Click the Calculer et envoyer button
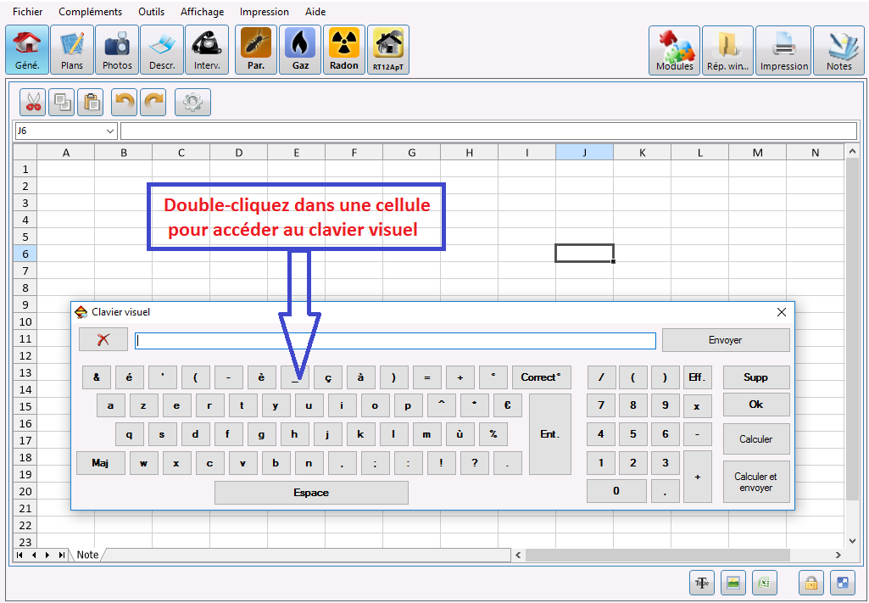The width and height of the screenshot is (869, 603). 756,483
